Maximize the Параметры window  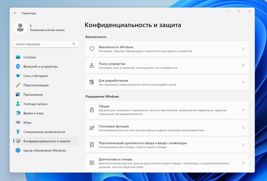(238, 11)
